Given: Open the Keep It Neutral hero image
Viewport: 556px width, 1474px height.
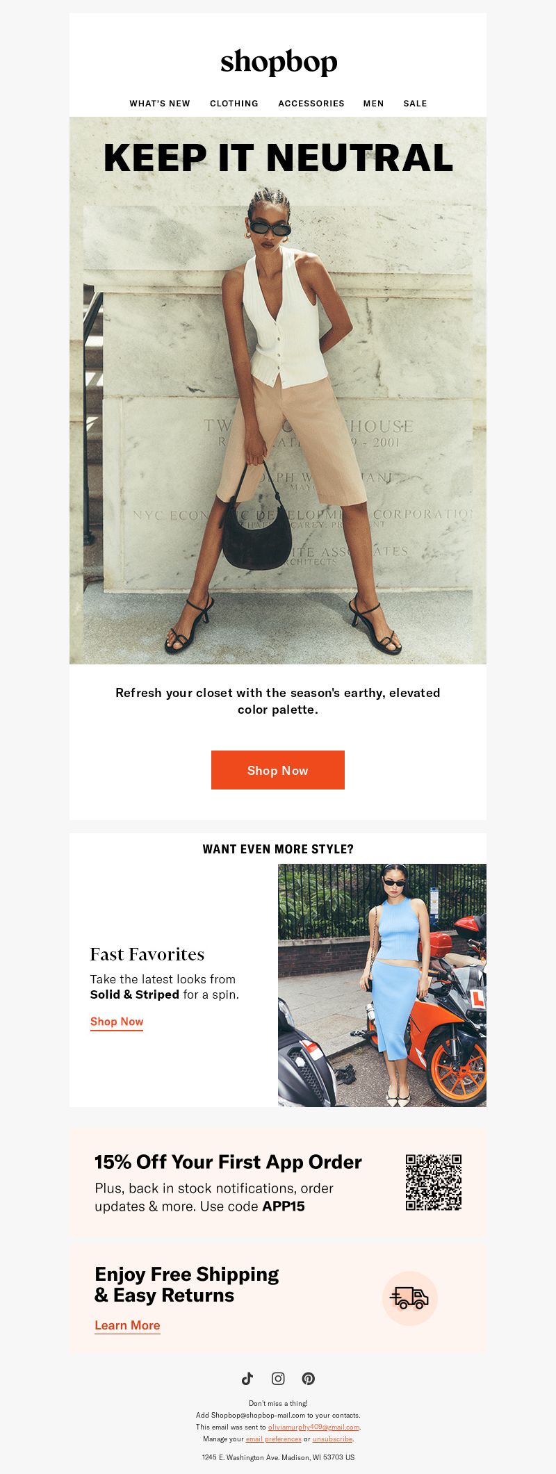Looking at the screenshot, I should 278,391.
